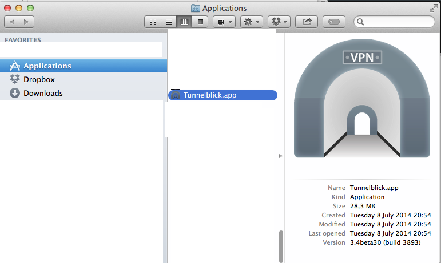Switch to icon view
The image size is (441, 263).
pyautogui.click(x=153, y=22)
